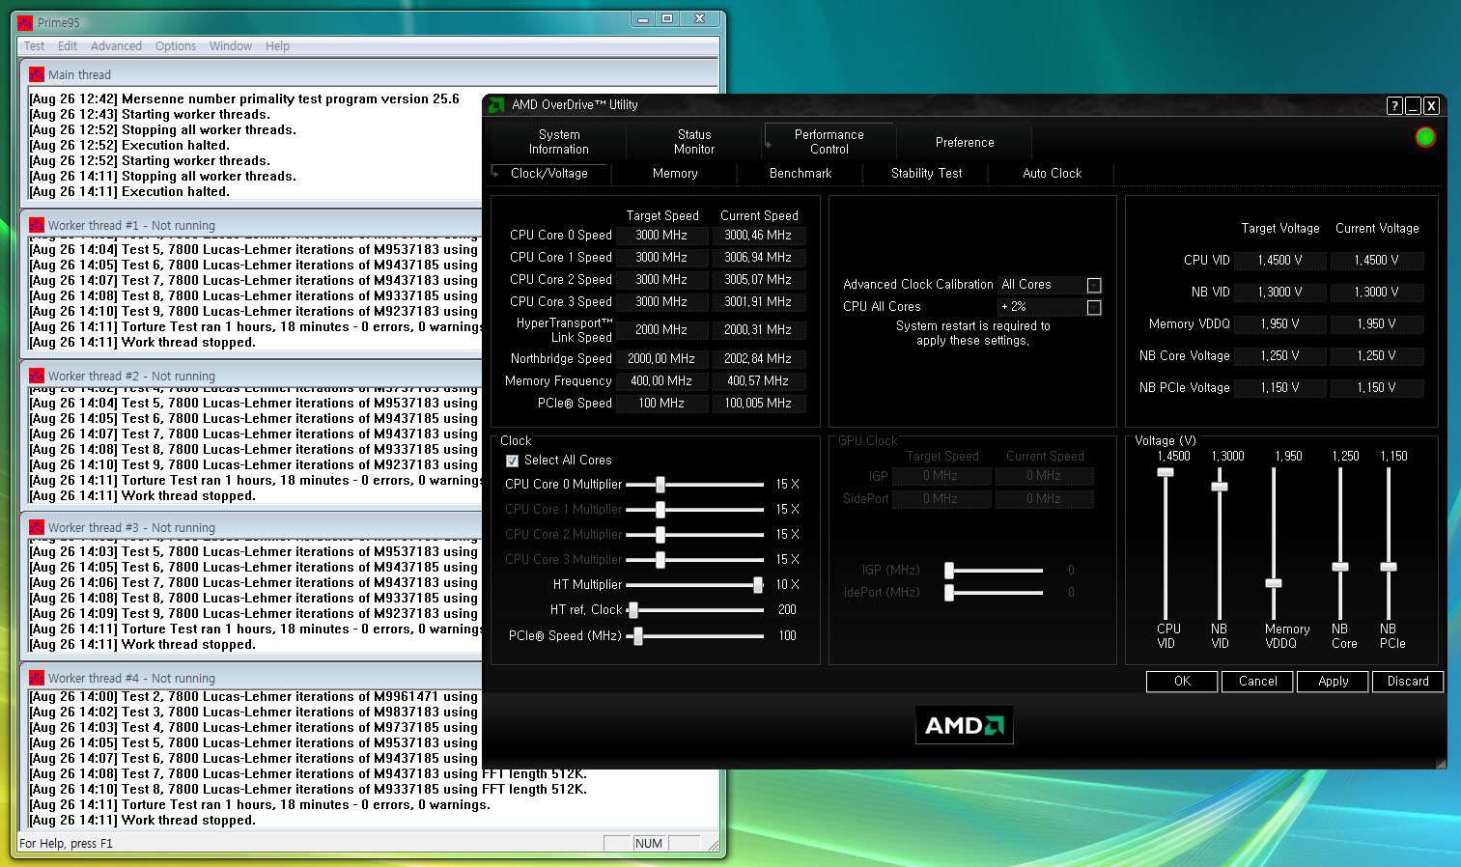Click the Northbridge Speed target field

click(661, 359)
